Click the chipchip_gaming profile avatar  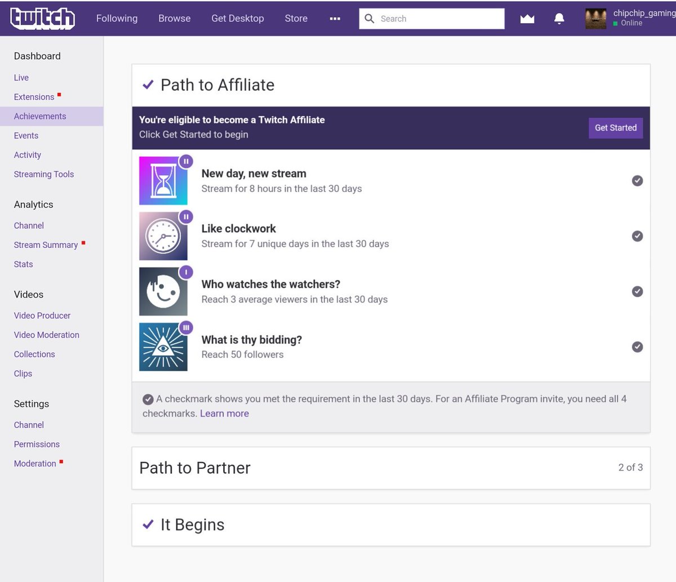tap(596, 19)
